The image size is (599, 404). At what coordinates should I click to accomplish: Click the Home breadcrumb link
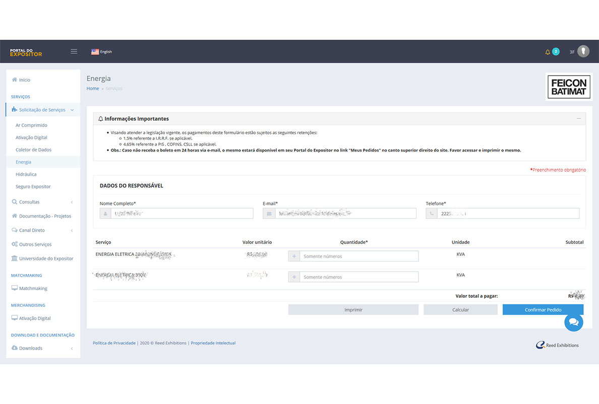92,89
